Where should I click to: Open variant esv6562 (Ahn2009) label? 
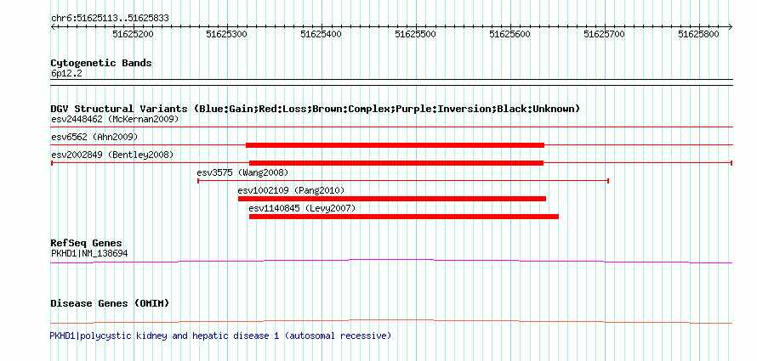click(94, 137)
